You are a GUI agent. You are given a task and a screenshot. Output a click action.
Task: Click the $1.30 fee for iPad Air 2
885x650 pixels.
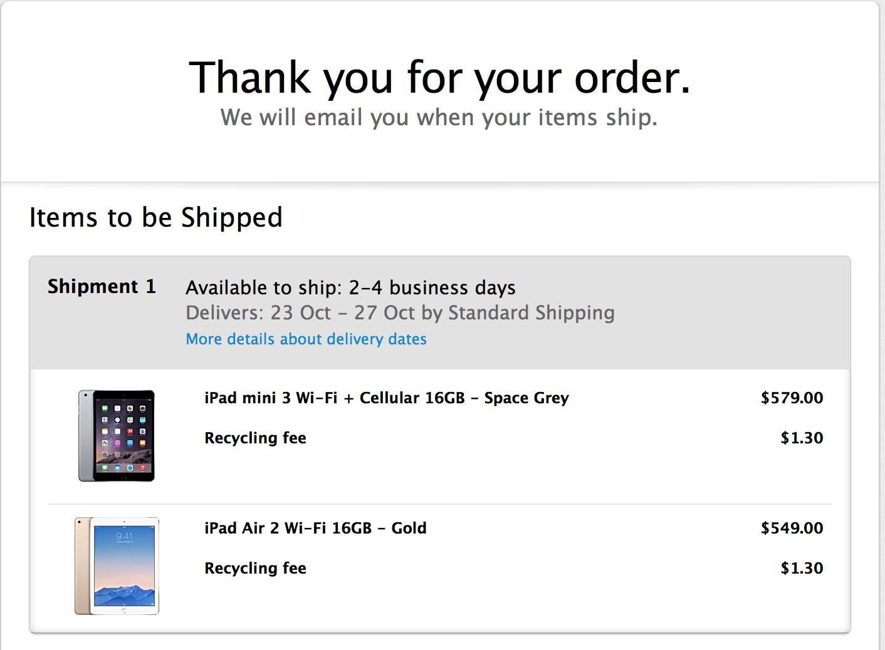click(802, 569)
